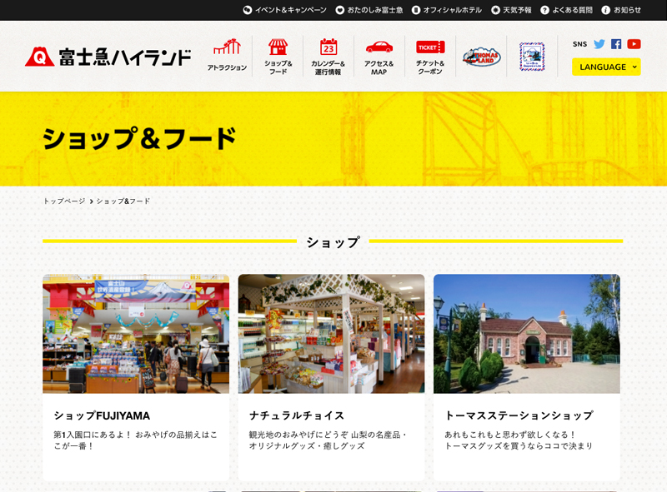Select the トーマスステーションショップ title
Viewport: 667px width, 492px height.
519,415
